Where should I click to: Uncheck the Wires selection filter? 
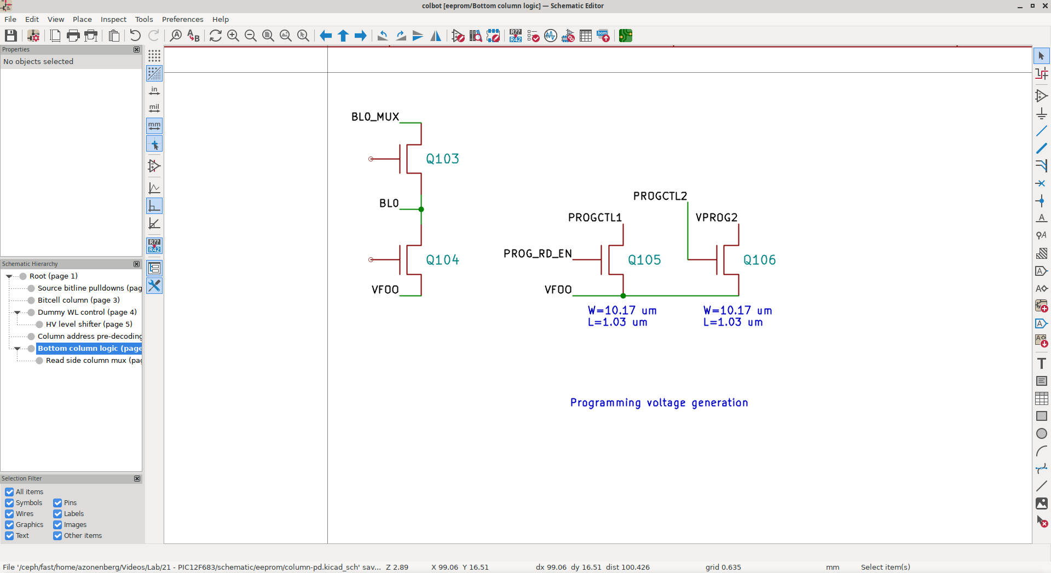[x=9, y=514]
